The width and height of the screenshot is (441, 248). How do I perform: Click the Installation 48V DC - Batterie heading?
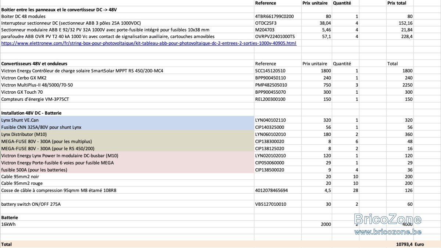point(127,113)
